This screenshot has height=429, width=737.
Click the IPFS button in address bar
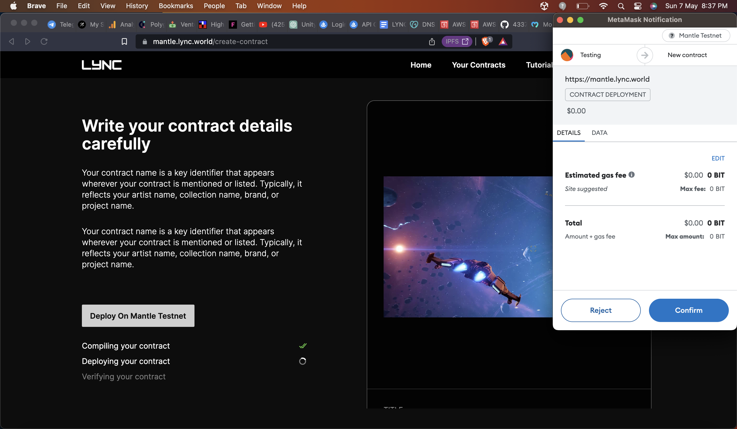[457, 41]
